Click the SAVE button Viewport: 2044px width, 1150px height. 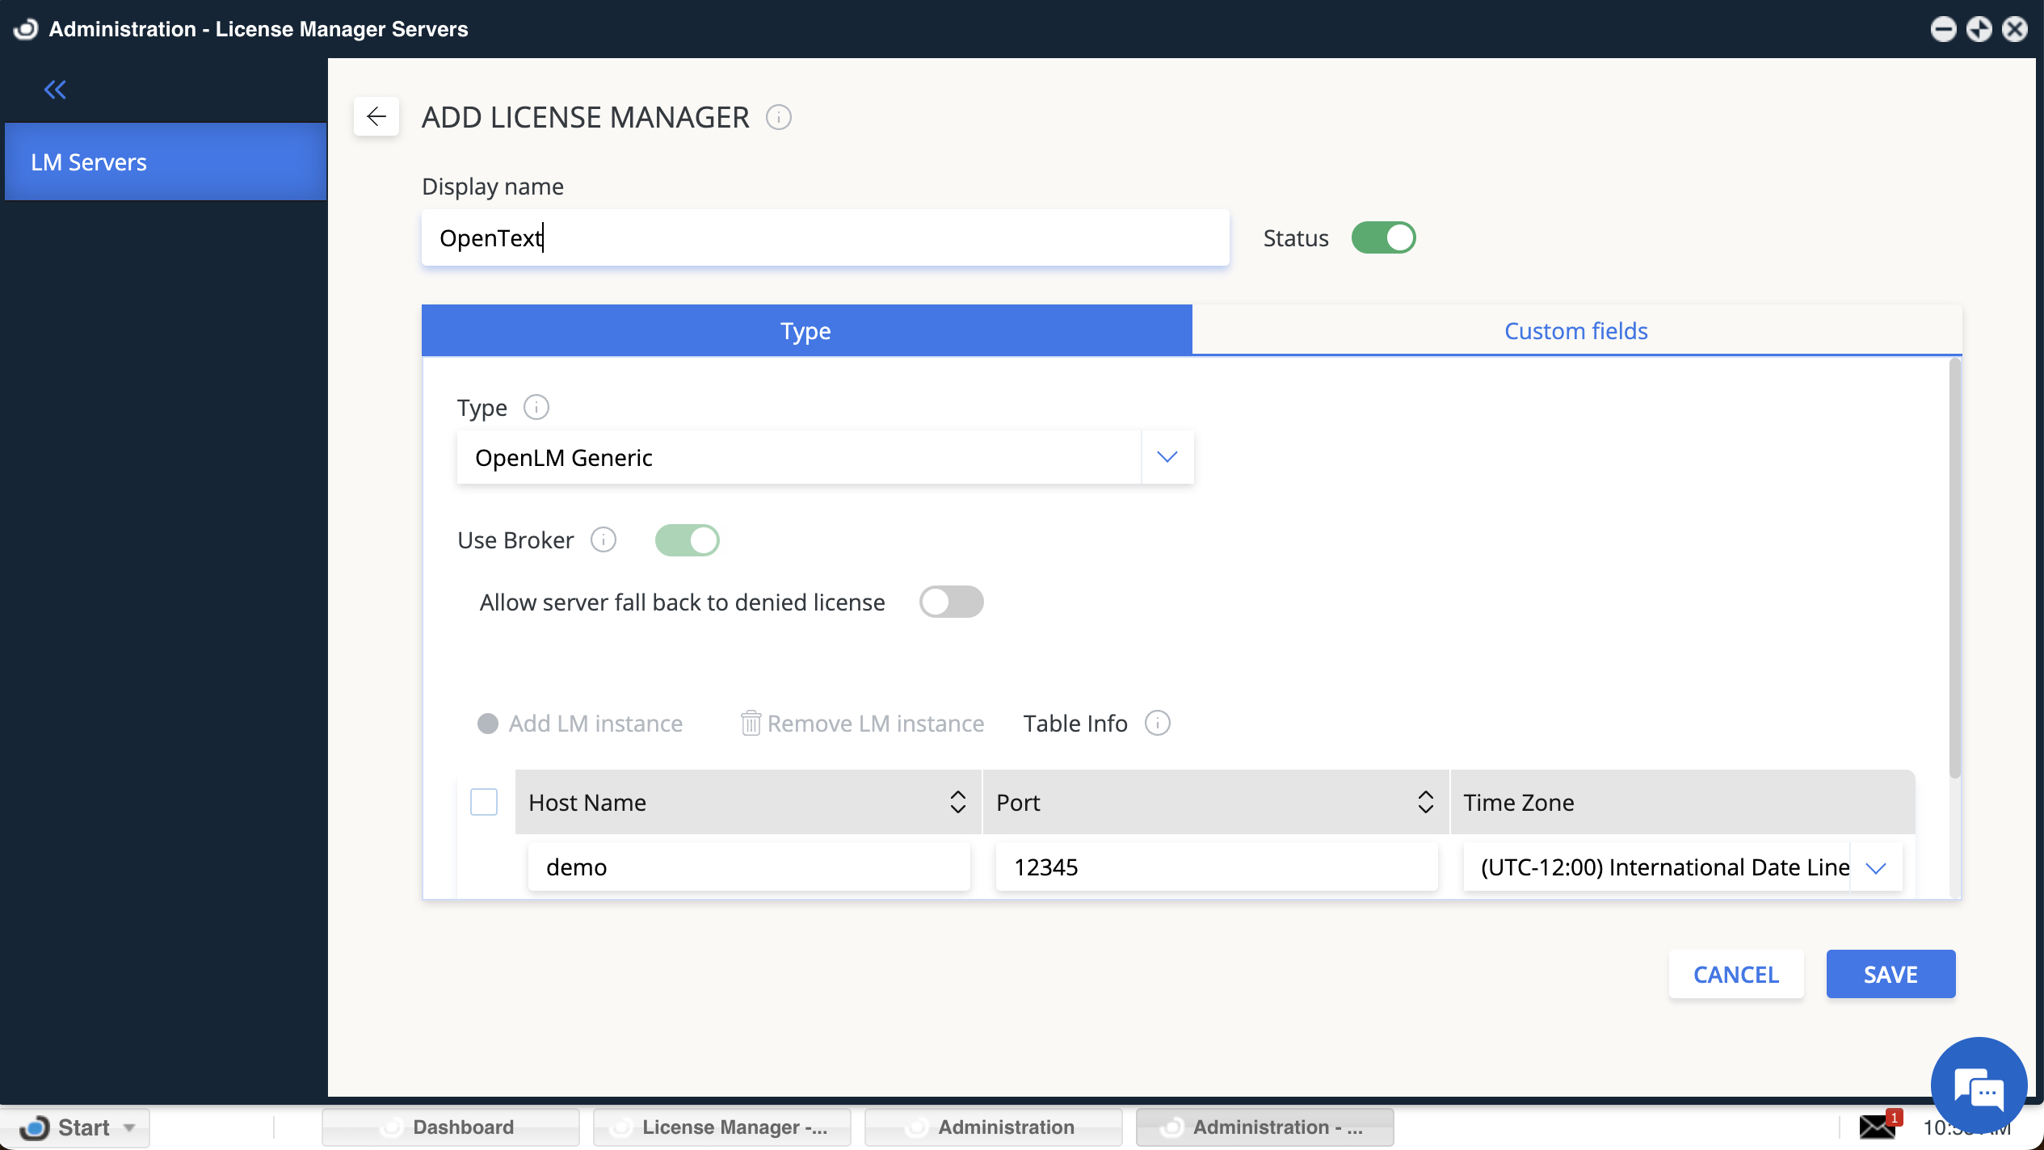(x=1890, y=974)
